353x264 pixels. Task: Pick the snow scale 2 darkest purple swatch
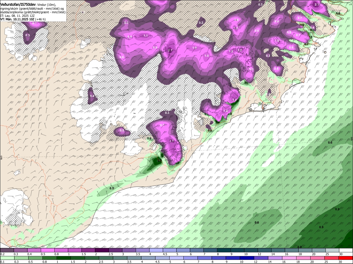click(102, 250)
